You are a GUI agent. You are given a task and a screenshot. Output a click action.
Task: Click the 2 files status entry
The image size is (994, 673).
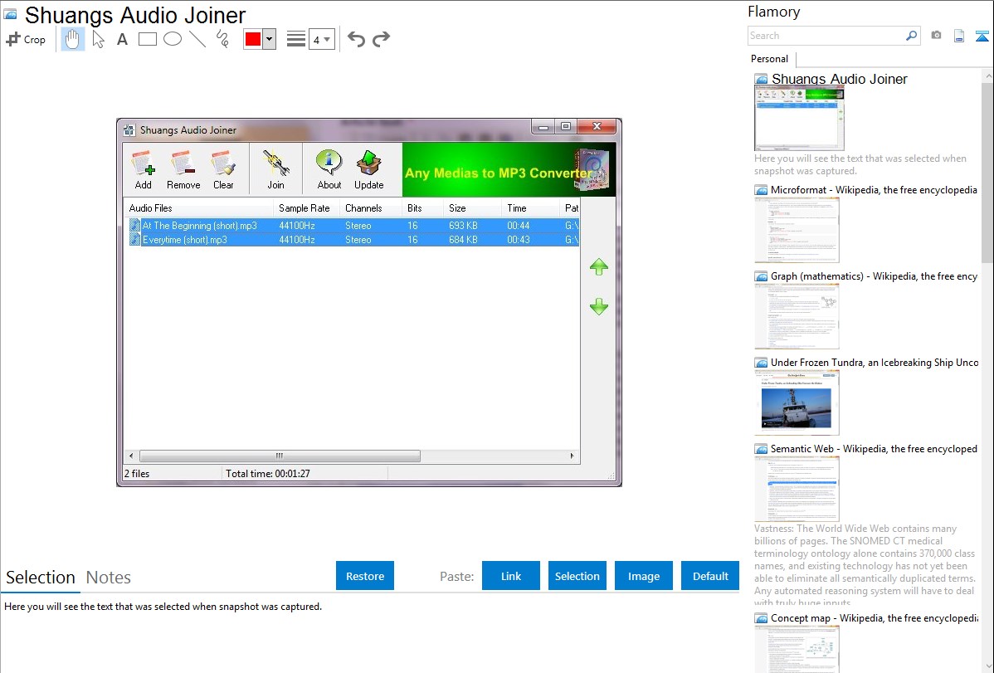137,473
